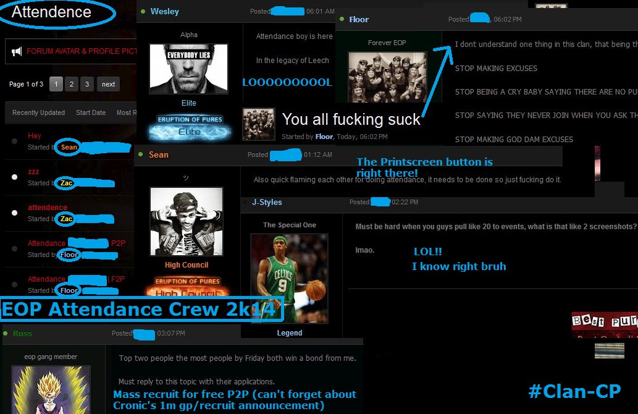Sort topics by Recently Updated
This screenshot has height=414, width=638.
(x=39, y=112)
